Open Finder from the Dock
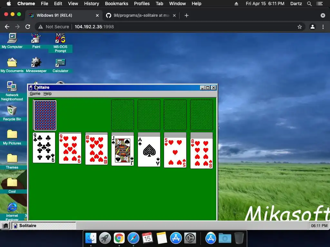 pyautogui.click(x=91, y=238)
